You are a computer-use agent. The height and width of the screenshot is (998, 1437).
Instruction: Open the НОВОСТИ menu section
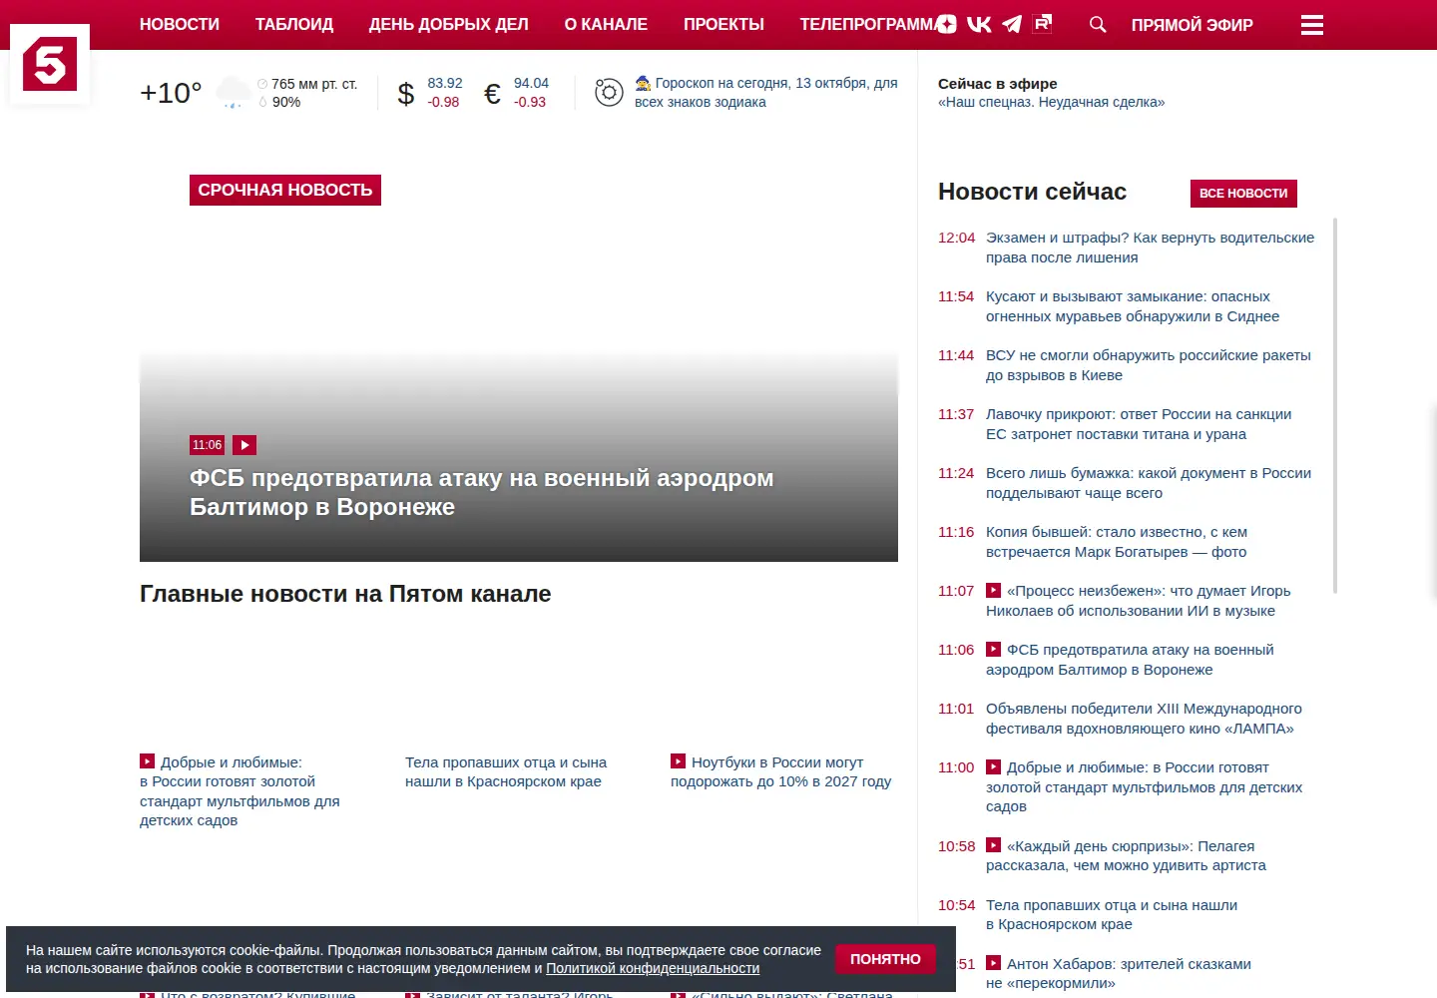tap(180, 24)
